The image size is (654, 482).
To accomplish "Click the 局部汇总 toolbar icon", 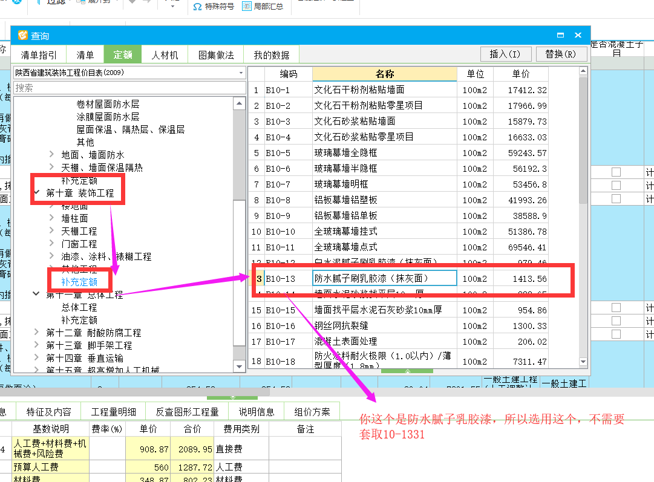I will (247, 6).
